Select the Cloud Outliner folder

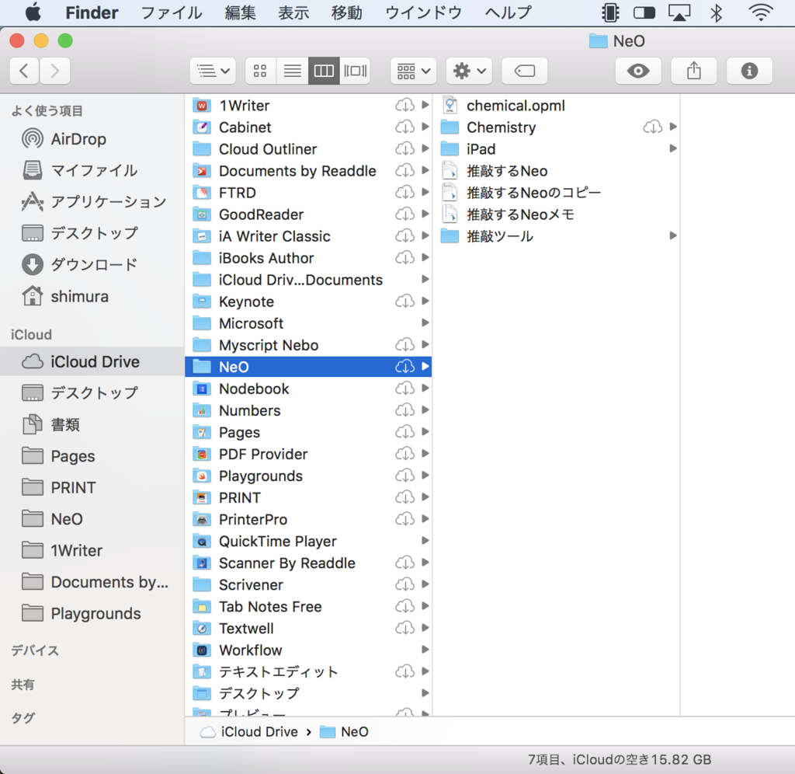[308, 149]
